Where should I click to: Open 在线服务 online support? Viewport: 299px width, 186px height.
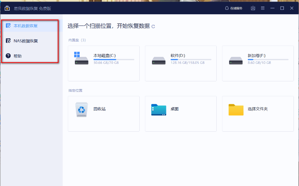[x=234, y=8]
